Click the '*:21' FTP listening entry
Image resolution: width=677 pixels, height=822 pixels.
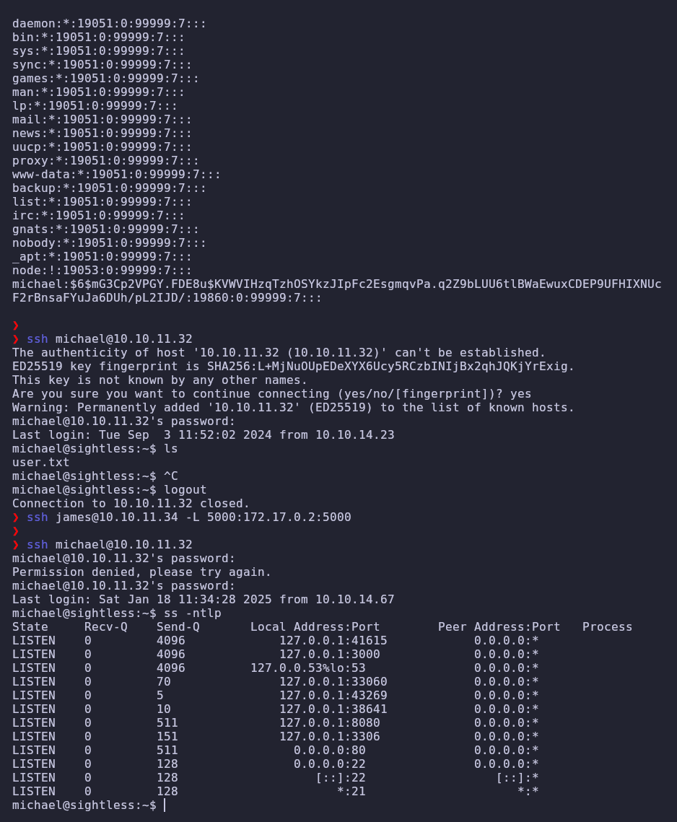tap(351, 792)
